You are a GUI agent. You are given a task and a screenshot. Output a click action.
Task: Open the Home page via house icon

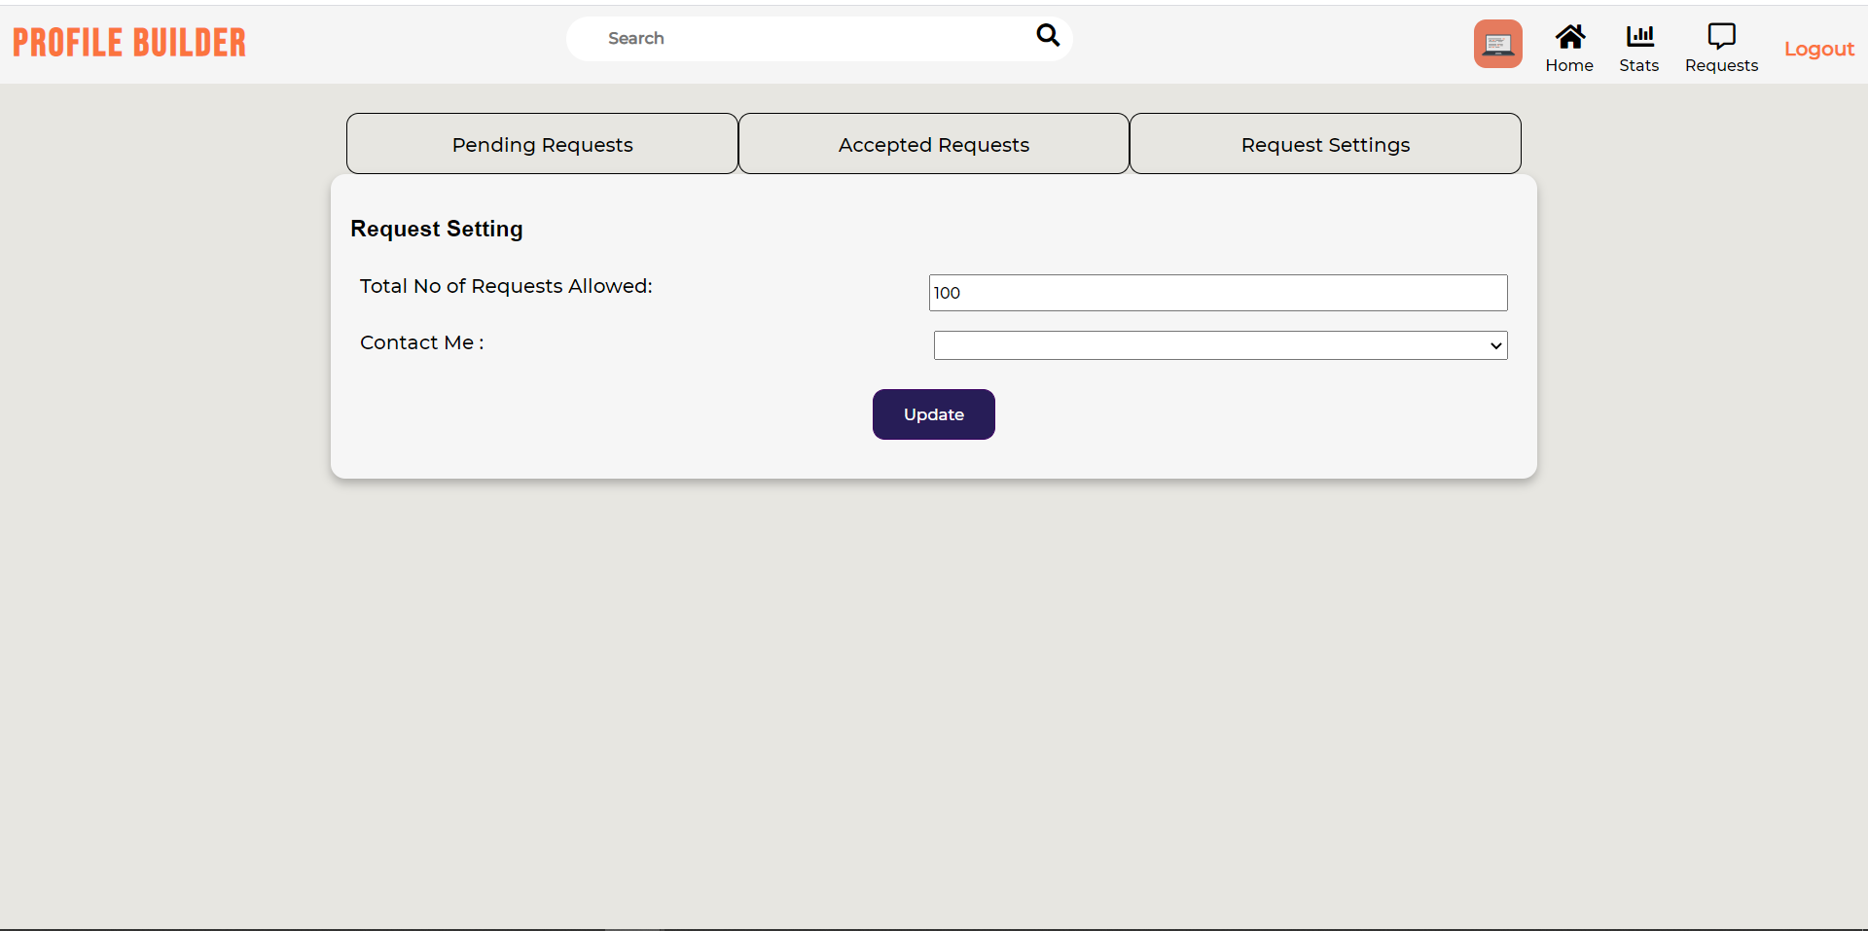click(x=1570, y=38)
